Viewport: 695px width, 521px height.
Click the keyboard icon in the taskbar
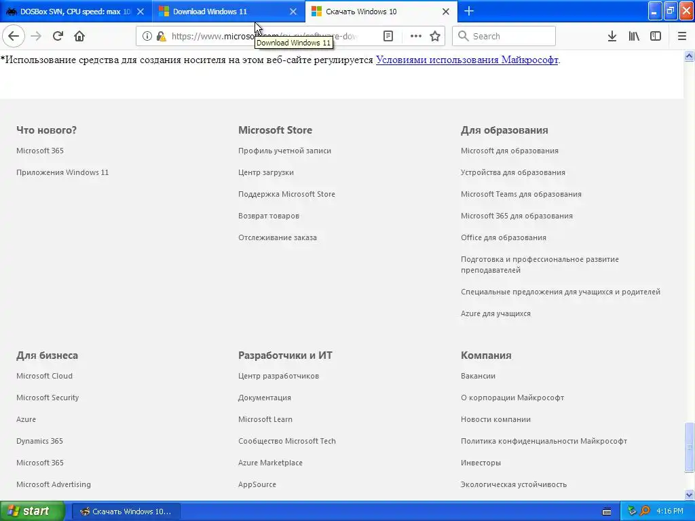tap(607, 512)
